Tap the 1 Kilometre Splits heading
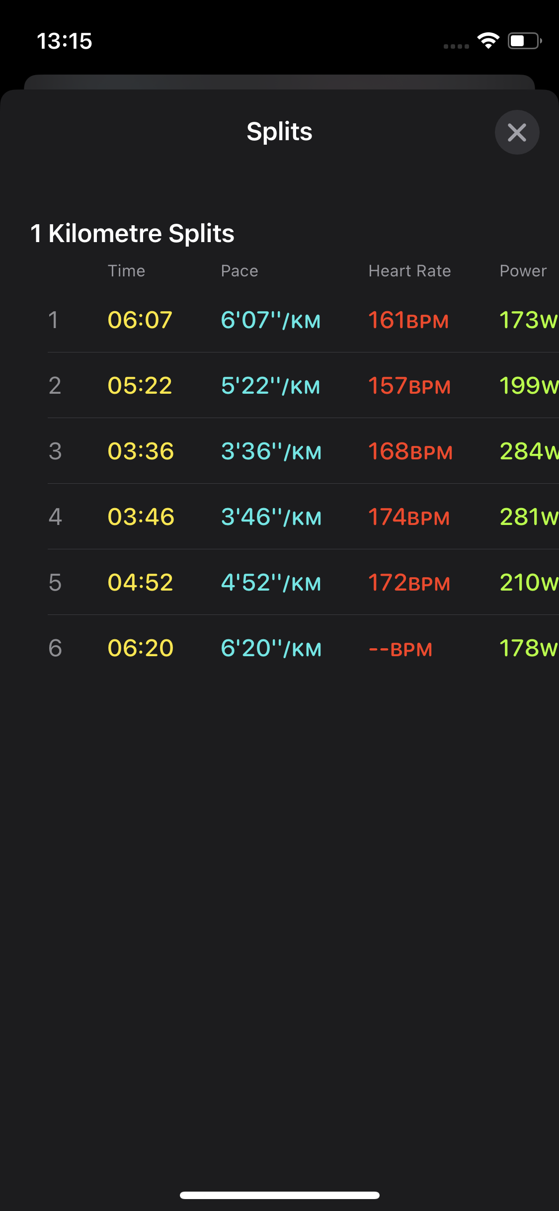This screenshot has height=1211, width=559. pos(132,233)
